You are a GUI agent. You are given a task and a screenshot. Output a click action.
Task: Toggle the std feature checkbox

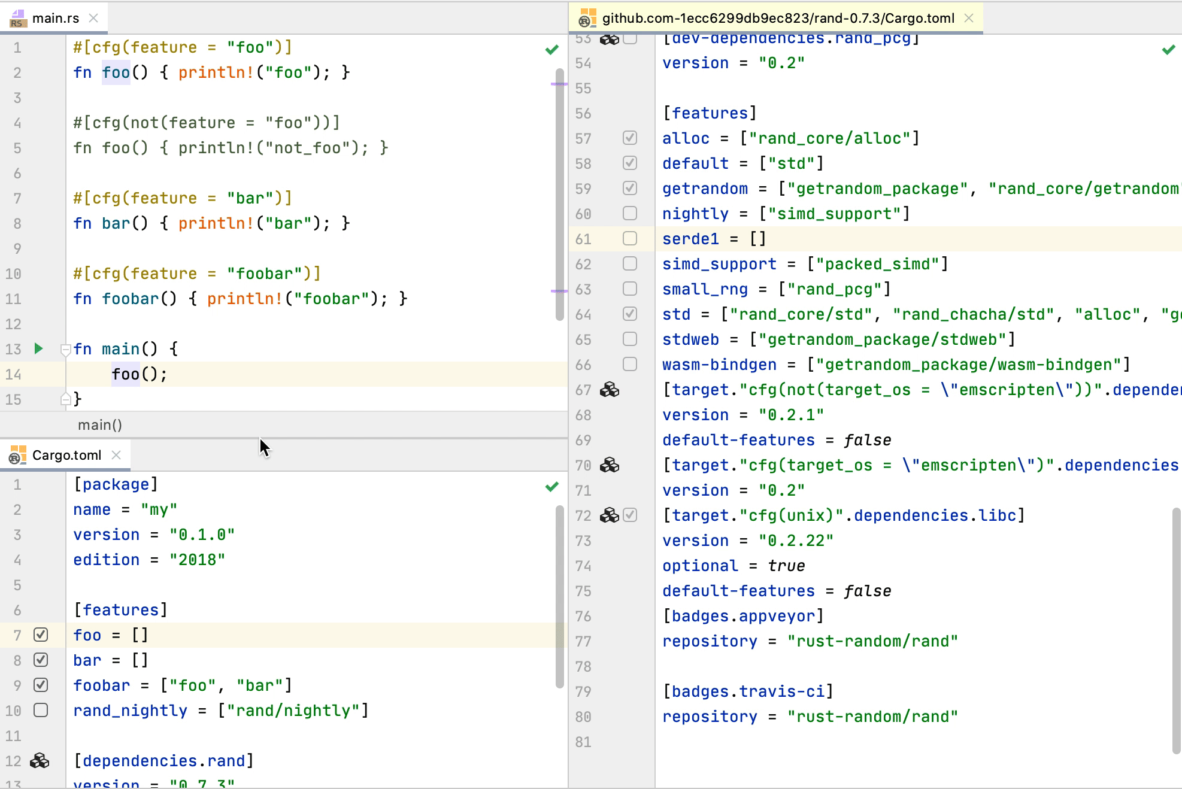click(x=630, y=314)
